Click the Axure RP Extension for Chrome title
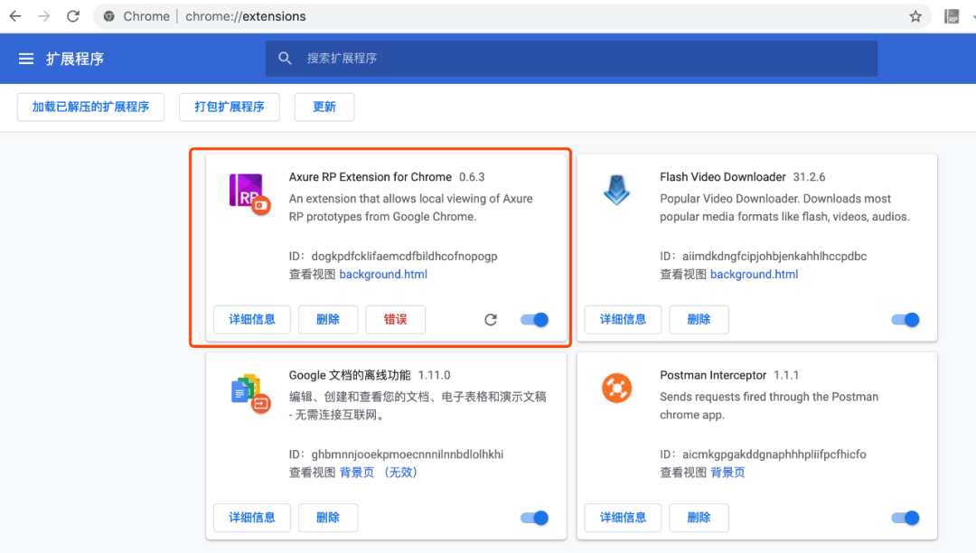Image resolution: width=976 pixels, height=553 pixels. [371, 177]
